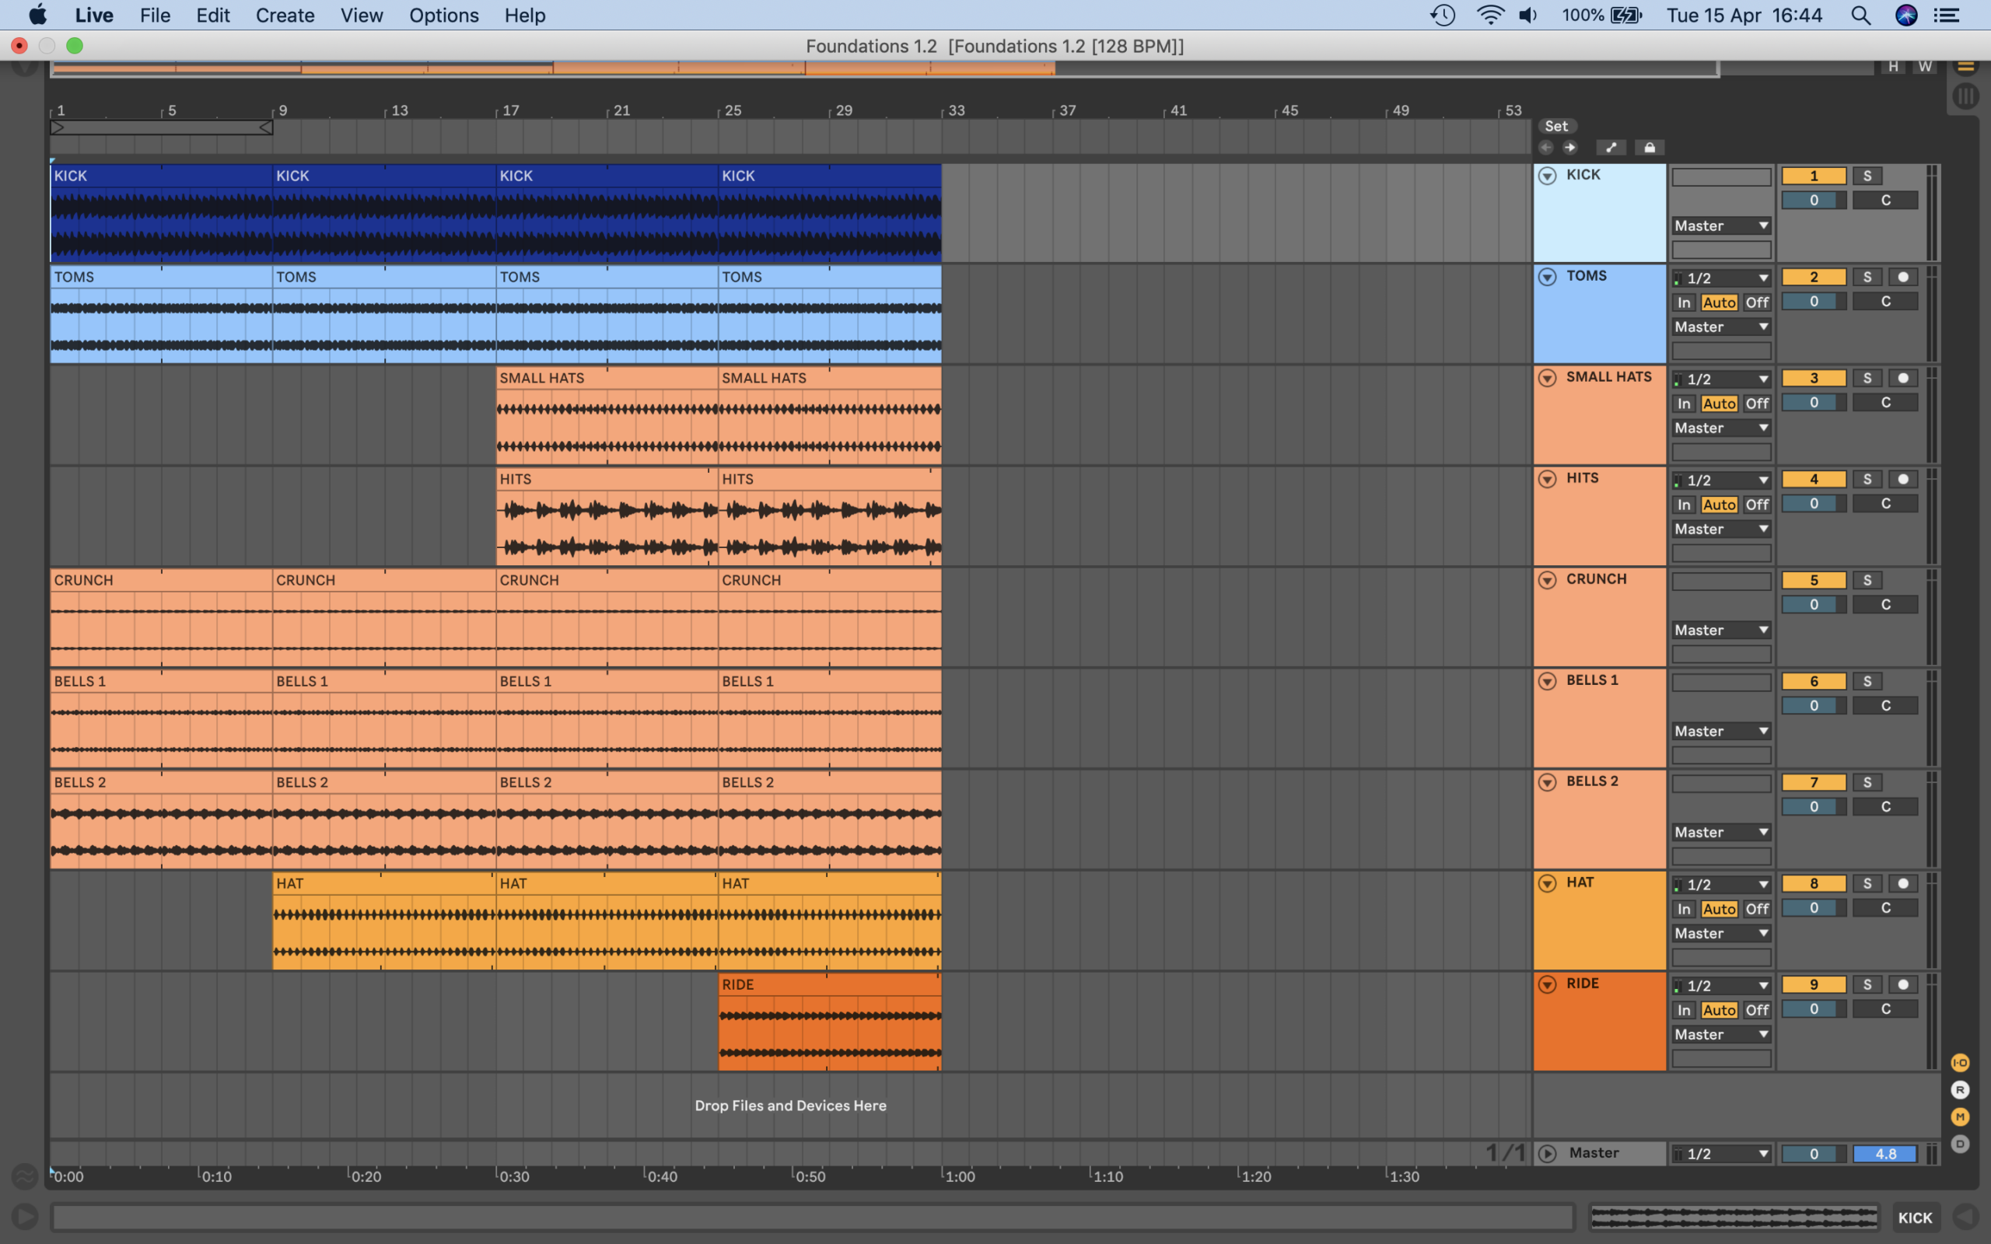Arm the RIDE track for recording

pyautogui.click(x=1902, y=985)
